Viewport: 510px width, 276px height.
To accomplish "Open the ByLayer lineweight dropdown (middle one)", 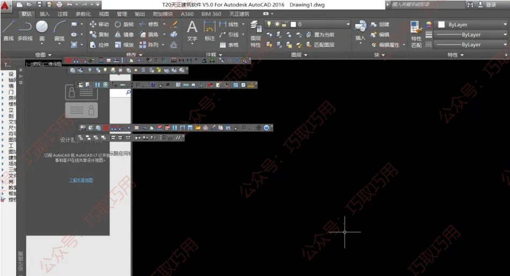I will pyautogui.click(x=471, y=34).
